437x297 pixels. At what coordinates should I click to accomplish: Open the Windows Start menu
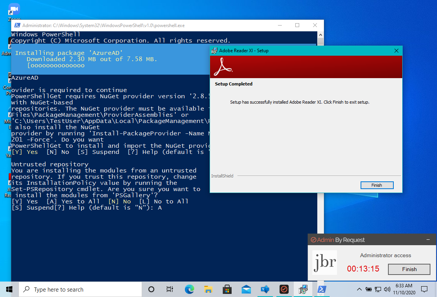click(9, 289)
